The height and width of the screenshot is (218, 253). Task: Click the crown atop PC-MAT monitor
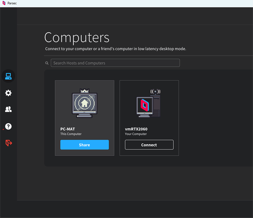(85, 91)
